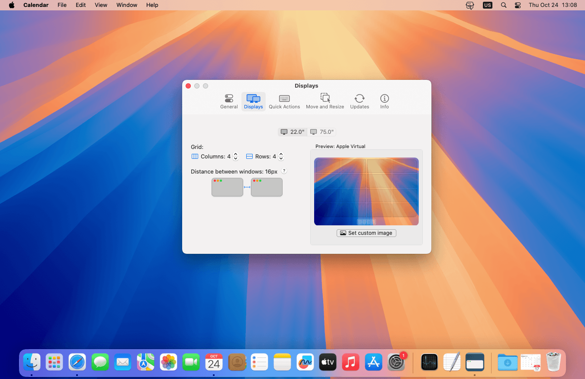Open App Store from the dock

[x=373, y=362]
